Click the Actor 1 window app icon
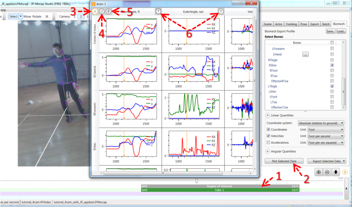352x207 pixels. click(x=93, y=4)
